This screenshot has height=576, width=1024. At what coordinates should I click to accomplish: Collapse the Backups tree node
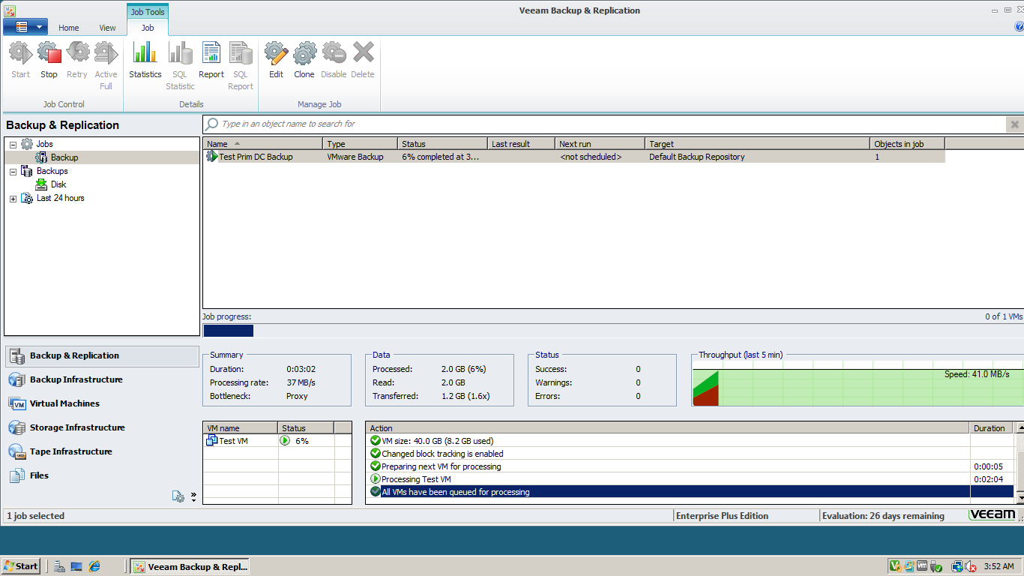13,170
